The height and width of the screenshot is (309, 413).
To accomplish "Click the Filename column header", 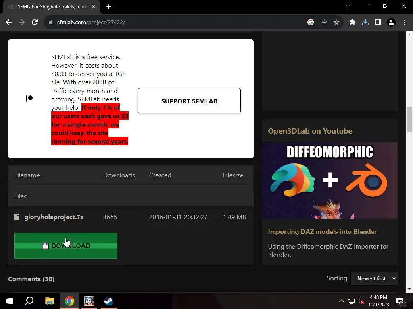I will coord(27,175).
